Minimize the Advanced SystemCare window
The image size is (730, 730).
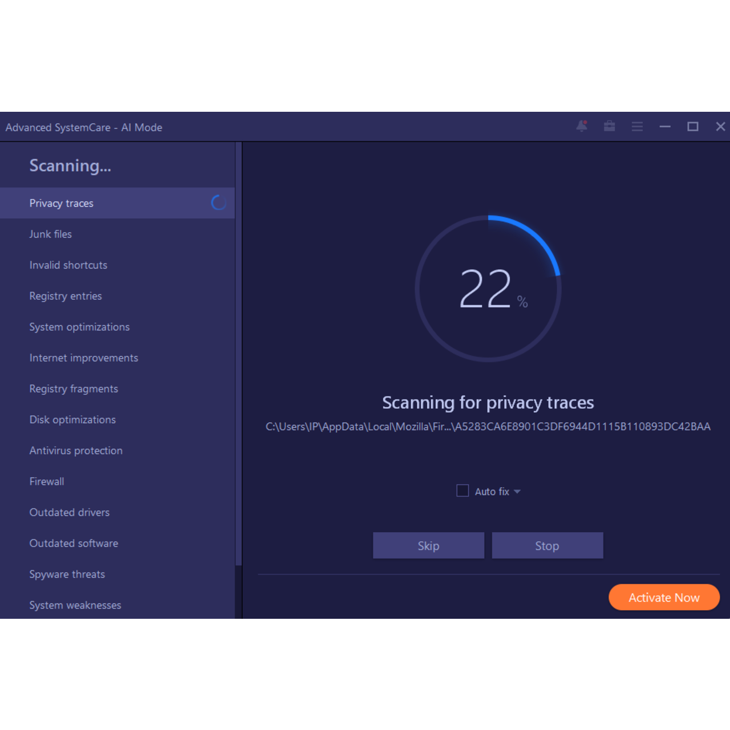click(665, 127)
